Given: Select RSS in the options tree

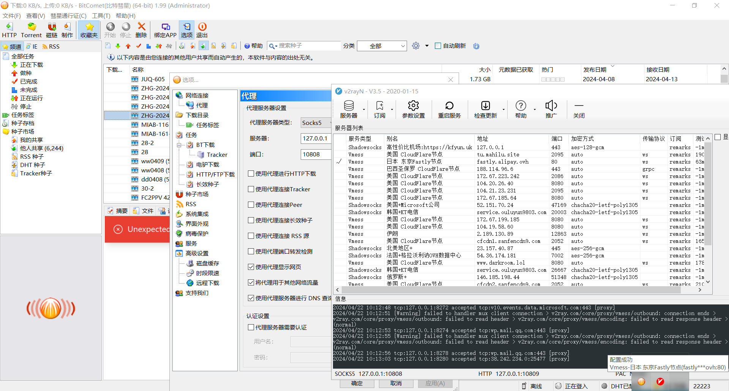Looking at the screenshot, I should click(x=191, y=204).
